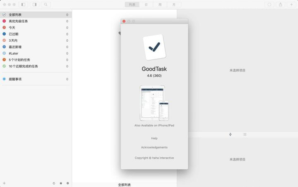Click the version text 4.6 (360)
The image size is (298, 187).
click(x=154, y=76)
